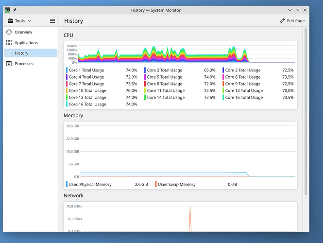Click the briefcase Tools icon
The image size is (323, 243).
pyautogui.click(x=10, y=21)
